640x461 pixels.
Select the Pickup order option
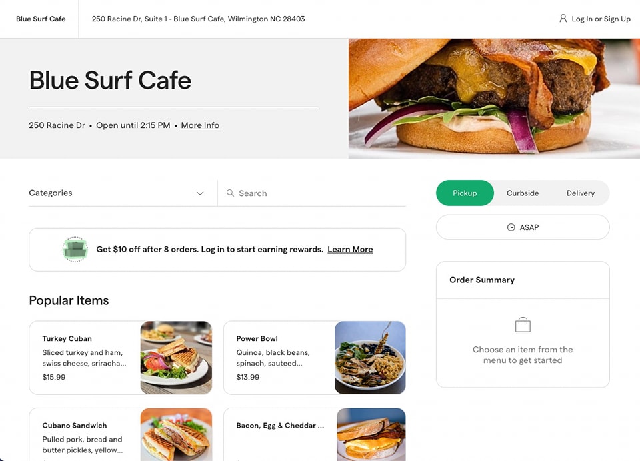[465, 193]
